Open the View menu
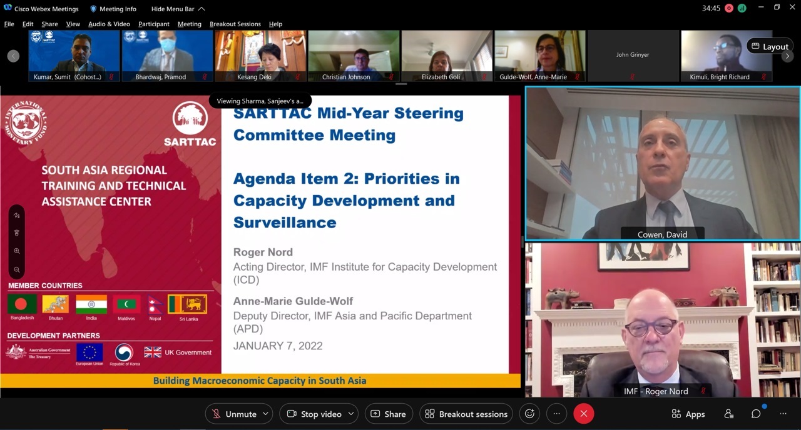801x430 pixels. click(x=73, y=24)
